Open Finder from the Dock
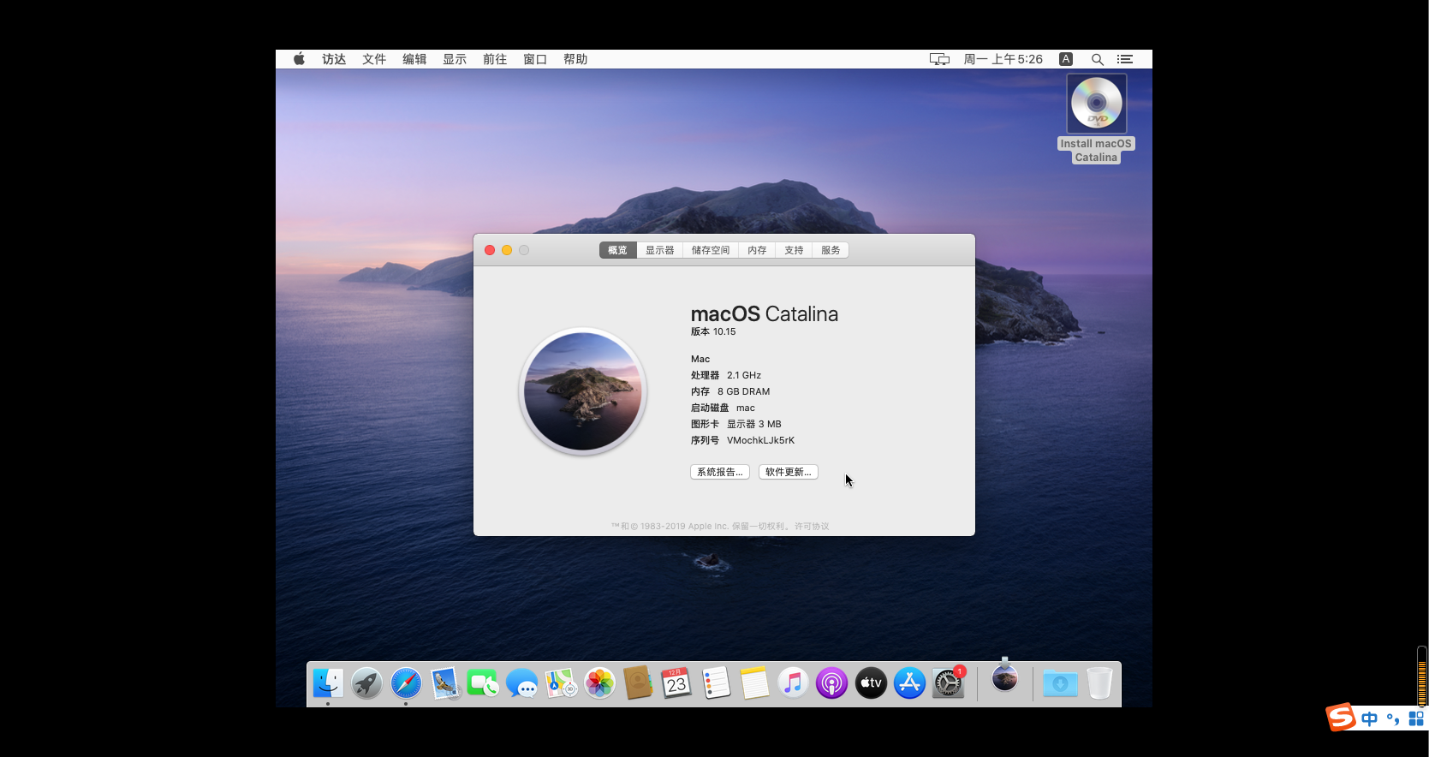 (328, 683)
